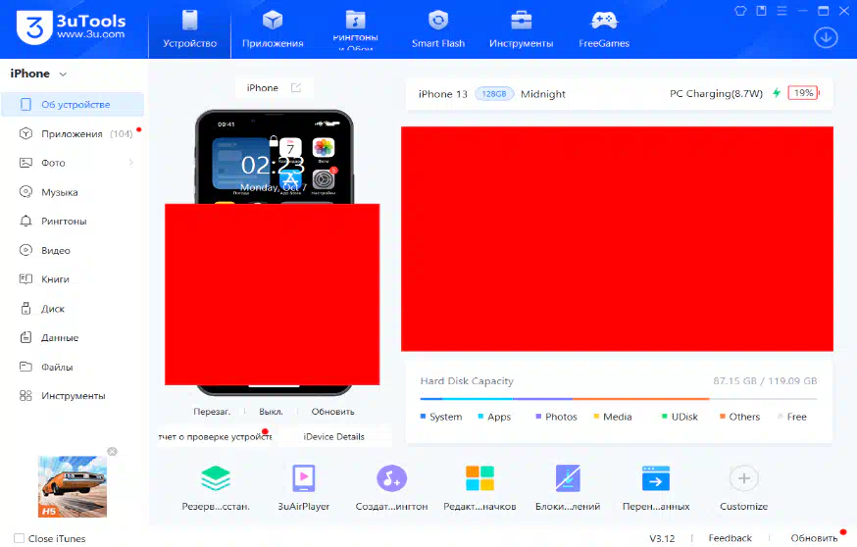Click the 87.15 GB / 119.09 GB text
Viewport: 857px width, 547px height.
click(x=765, y=381)
